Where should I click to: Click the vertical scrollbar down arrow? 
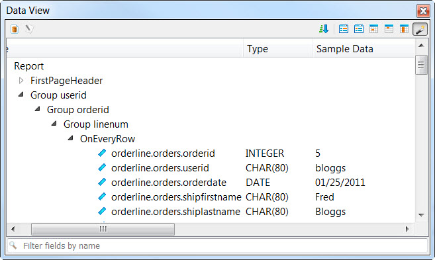421,215
